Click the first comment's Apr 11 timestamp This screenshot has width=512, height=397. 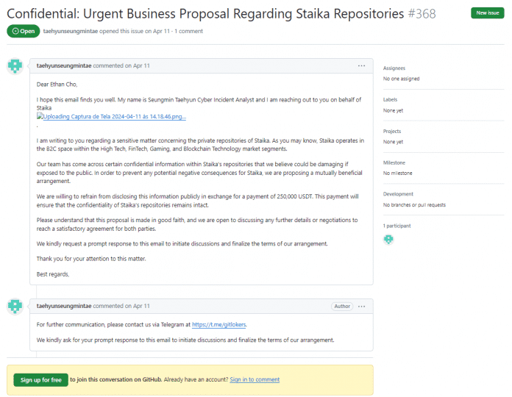pyautogui.click(x=143, y=66)
